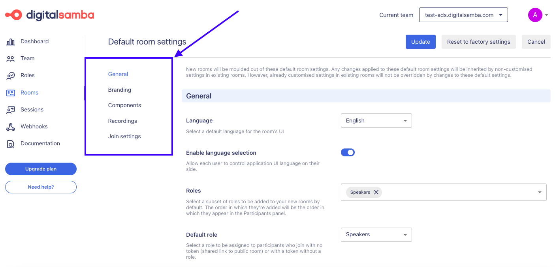Viewport: 555px width, 267px height.
Task: Switch to the Branding settings tab
Action: [x=119, y=90]
